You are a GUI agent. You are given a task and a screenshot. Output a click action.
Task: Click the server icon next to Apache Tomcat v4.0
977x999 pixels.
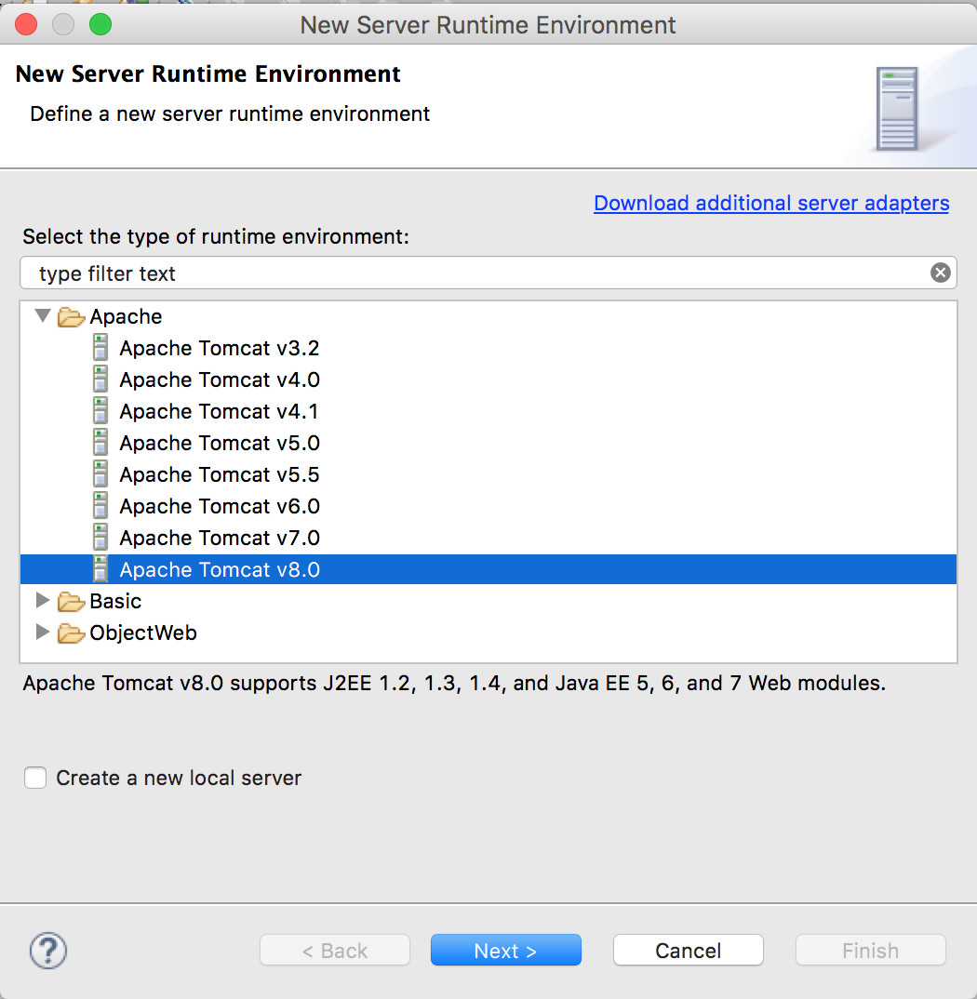(x=100, y=380)
